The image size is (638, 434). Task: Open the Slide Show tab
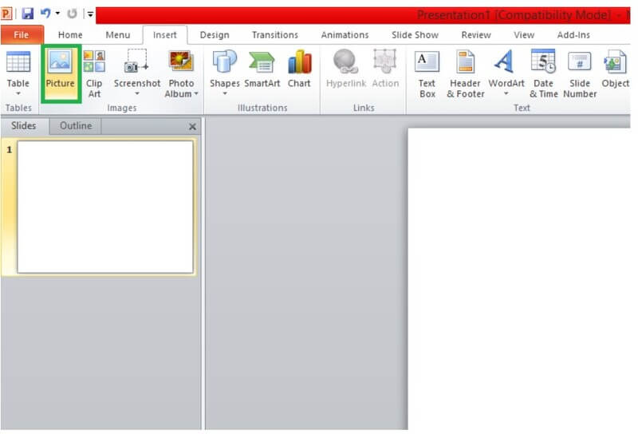coord(415,35)
